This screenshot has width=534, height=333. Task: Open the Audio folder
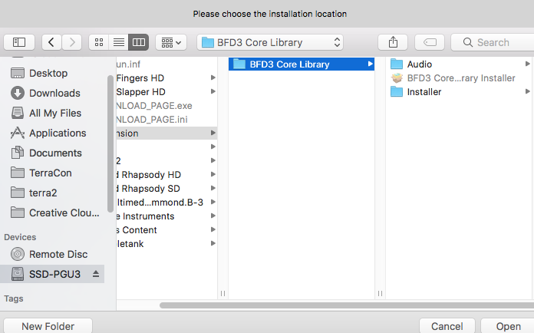[460, 64]
